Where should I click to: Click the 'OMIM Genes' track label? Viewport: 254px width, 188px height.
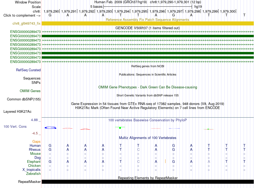click(x=30, y=91)
